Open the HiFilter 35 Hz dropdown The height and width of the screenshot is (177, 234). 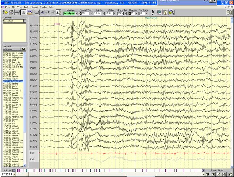pos(115,13)
